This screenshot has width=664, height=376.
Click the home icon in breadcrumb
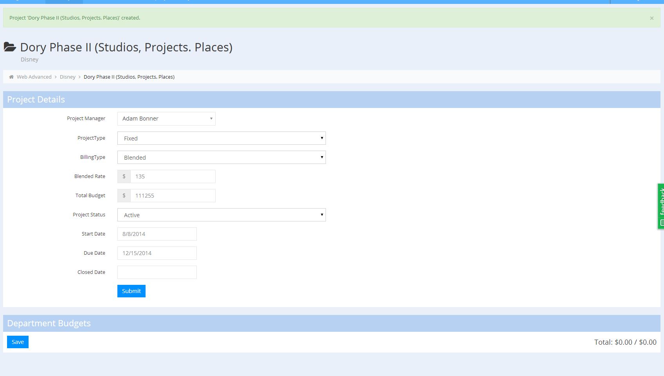[11, 77]
